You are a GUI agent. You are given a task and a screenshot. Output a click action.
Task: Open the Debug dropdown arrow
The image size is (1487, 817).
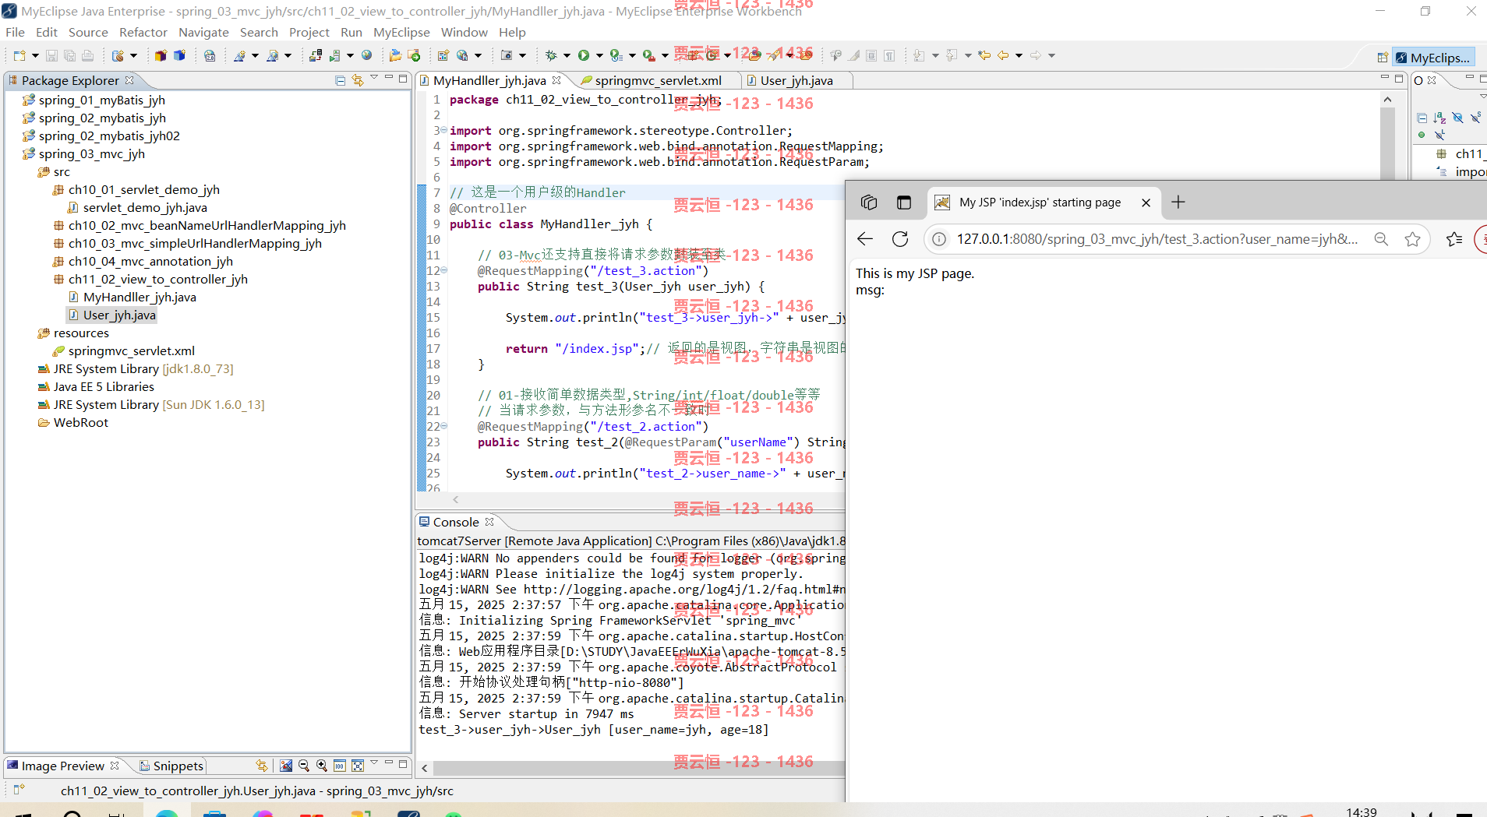point(567,55)
